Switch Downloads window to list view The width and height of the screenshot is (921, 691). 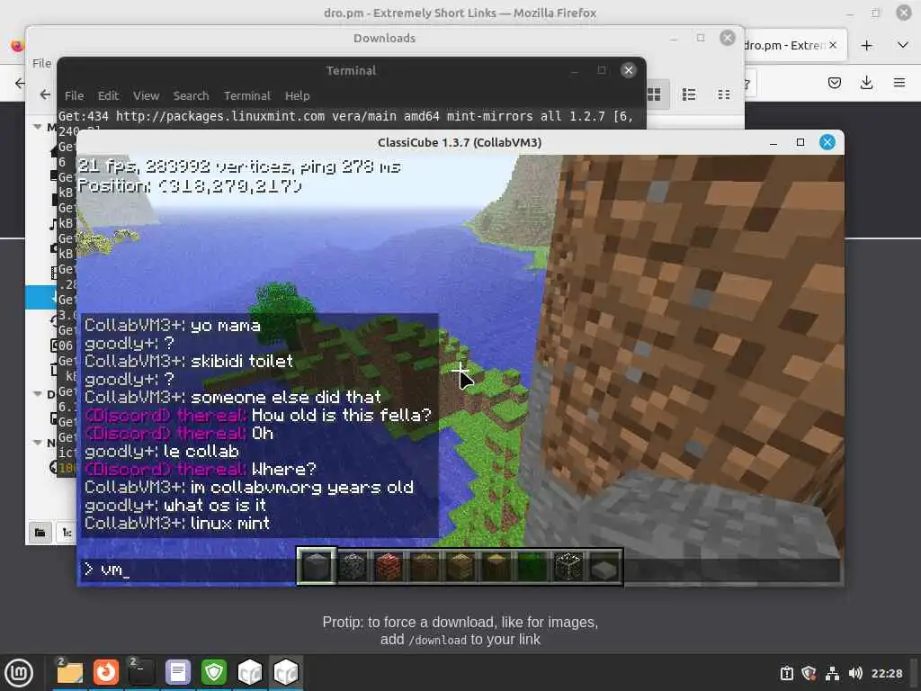[689, 94]
